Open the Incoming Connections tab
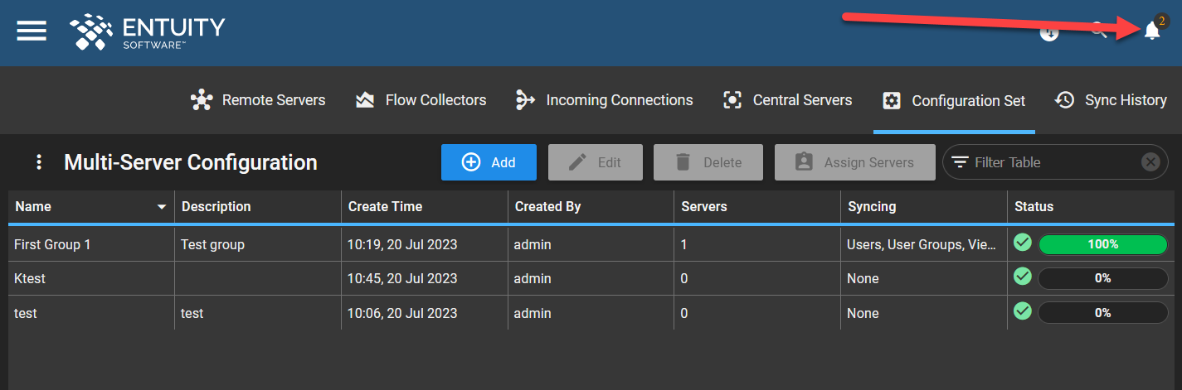 click(604, 100)
